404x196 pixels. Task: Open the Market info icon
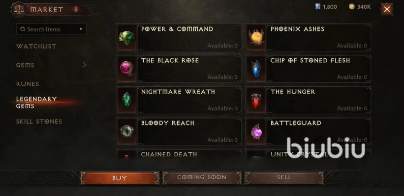click(x=76, y=9)
